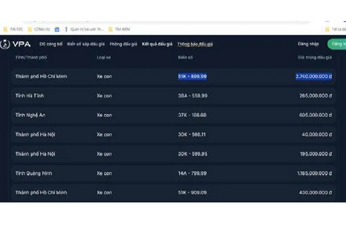The height and width of the screenshot is (231, 346).
Task: Open Phòng đấu giá page
Action: tap(124, 44)
